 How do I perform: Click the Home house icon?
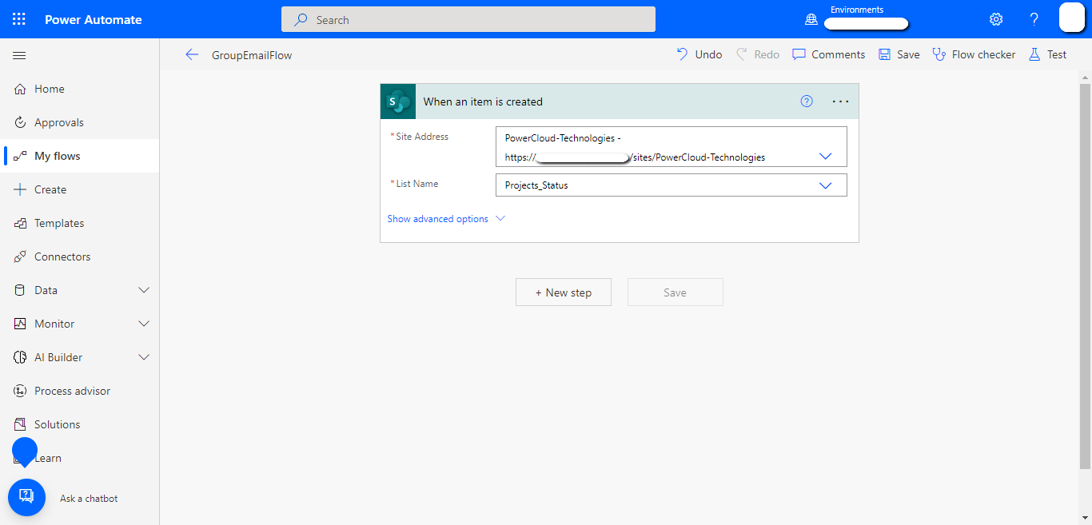point(20,89)
